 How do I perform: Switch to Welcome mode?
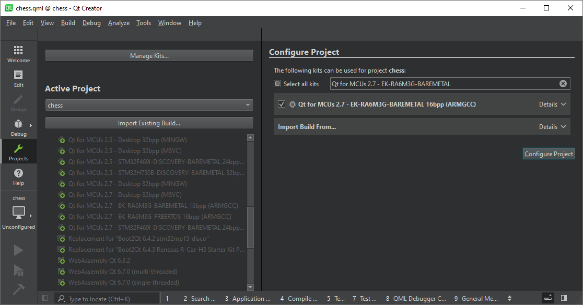18,54
